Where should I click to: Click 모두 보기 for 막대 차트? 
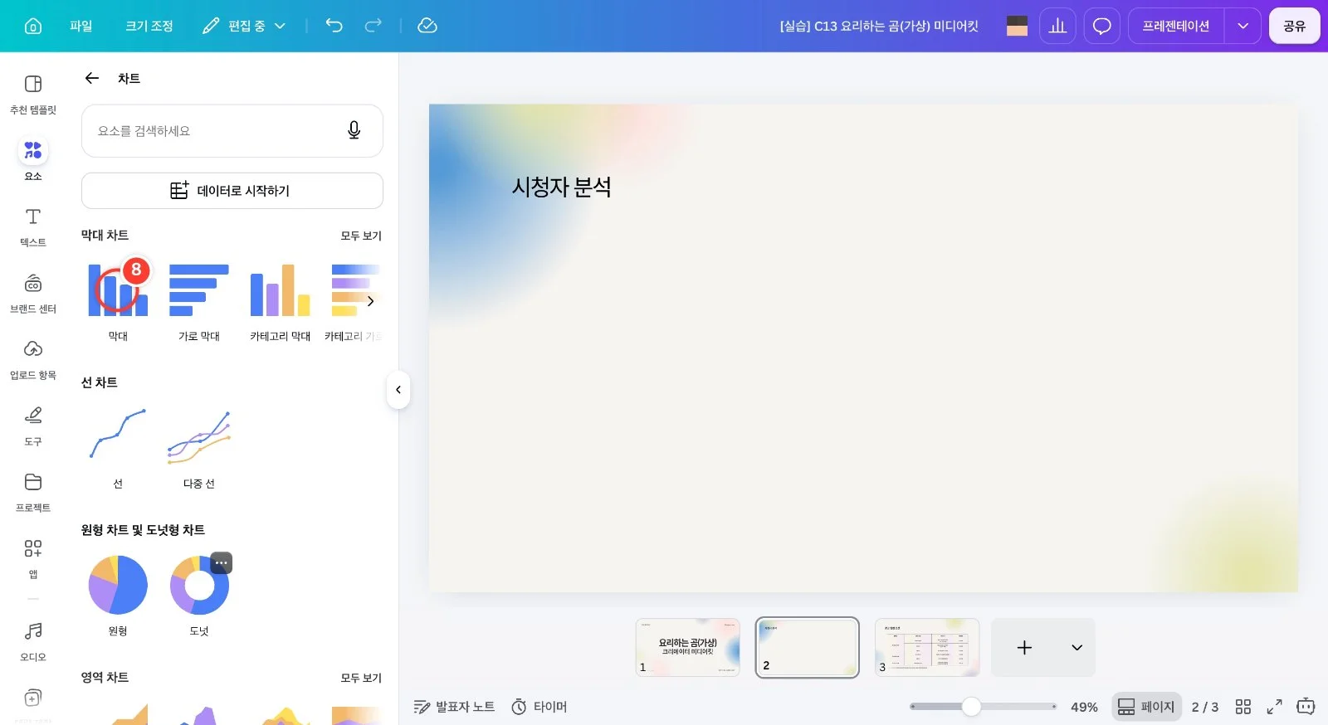point(361,236)
